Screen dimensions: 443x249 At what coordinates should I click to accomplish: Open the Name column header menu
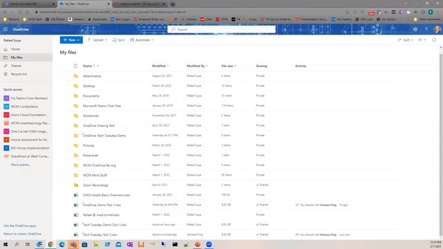click(91, 66)
